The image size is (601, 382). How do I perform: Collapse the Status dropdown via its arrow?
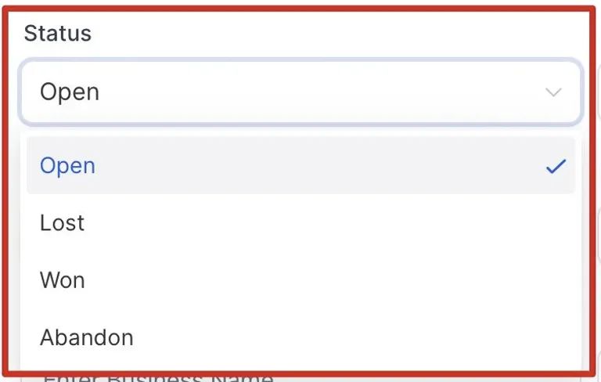553,92
